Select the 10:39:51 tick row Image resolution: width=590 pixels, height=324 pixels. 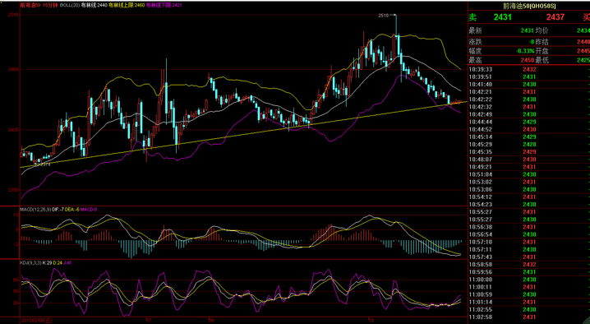coord(528,76)
